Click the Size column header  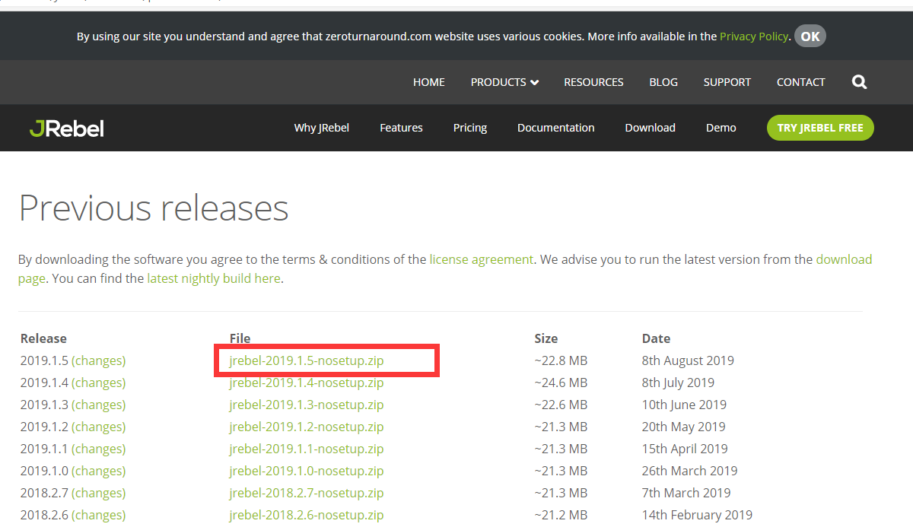pyautogui.click(x=546, y=338)
